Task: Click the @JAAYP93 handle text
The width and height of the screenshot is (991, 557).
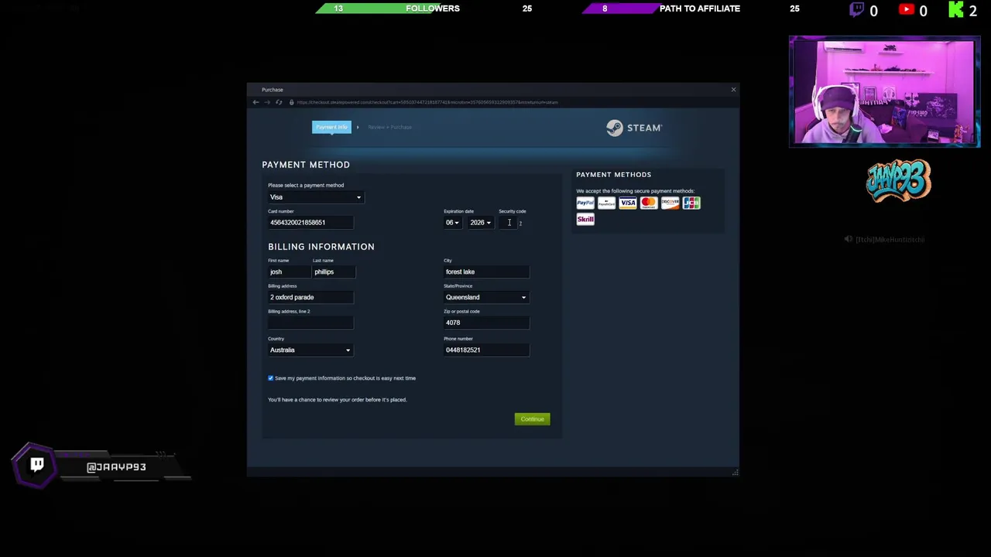Action: pyautogui.click(x=116, y=467)
